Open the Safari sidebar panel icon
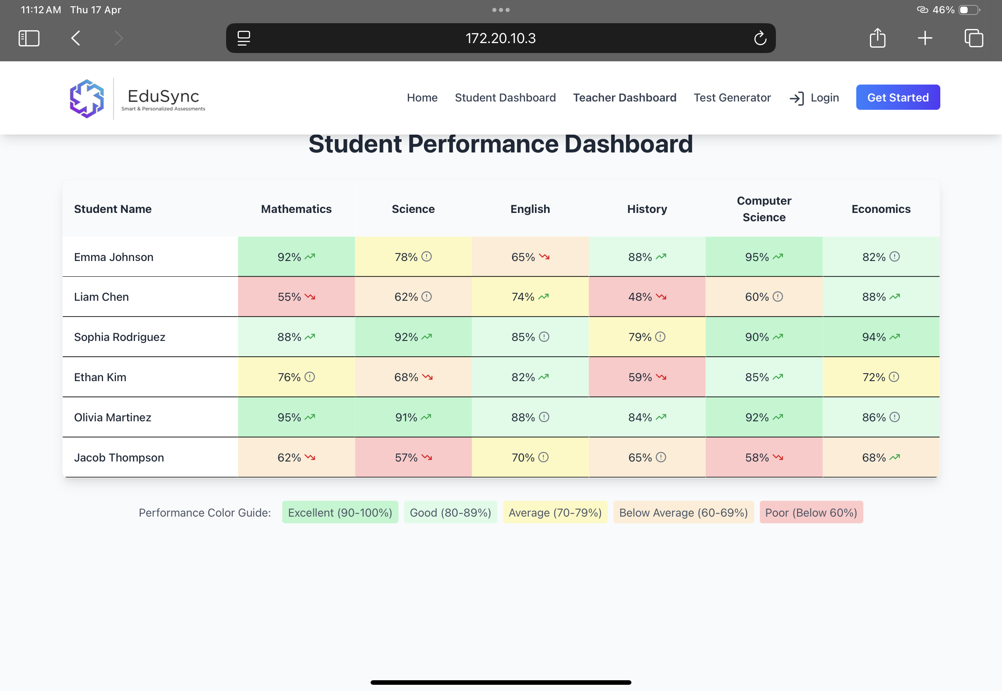 29,38
